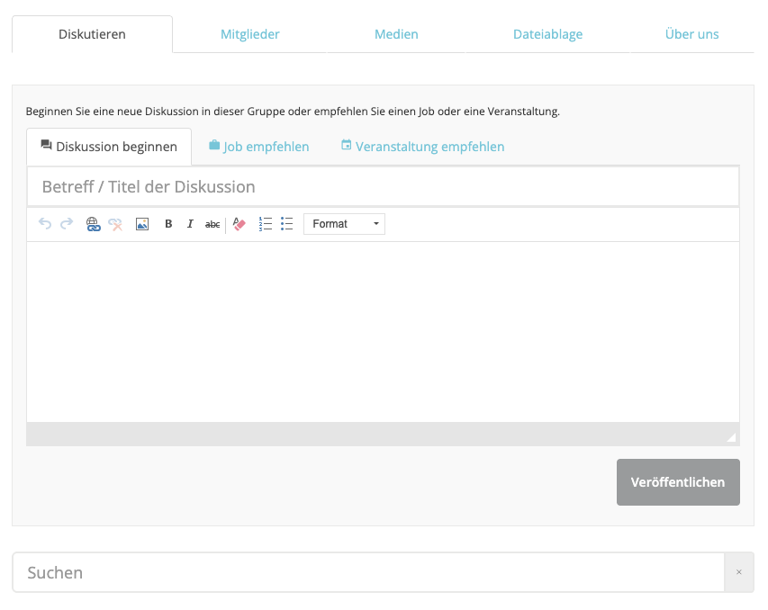Open the Über uns tab
This screenshot has height=610, width=768.
pyautogui.click(x=691, y=34)
